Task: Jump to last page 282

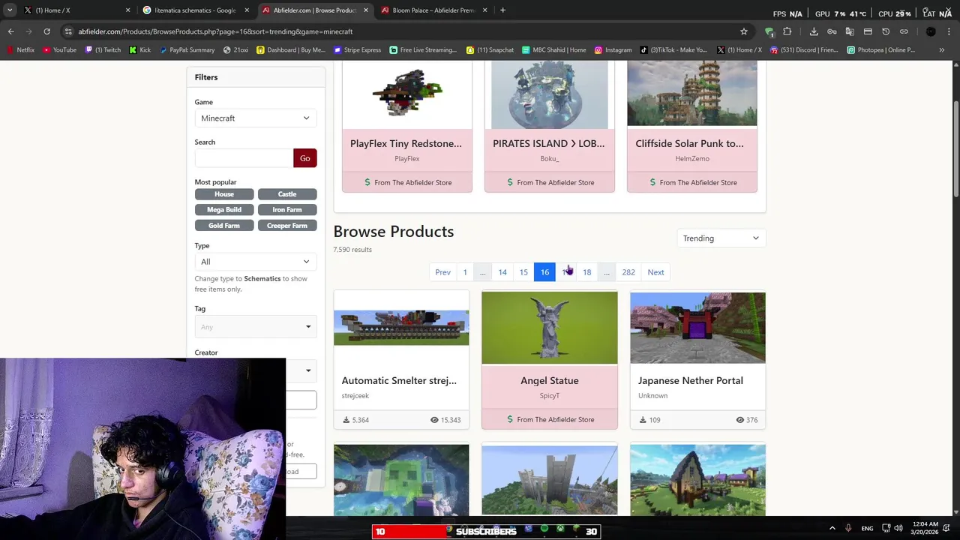Action: 628,271
